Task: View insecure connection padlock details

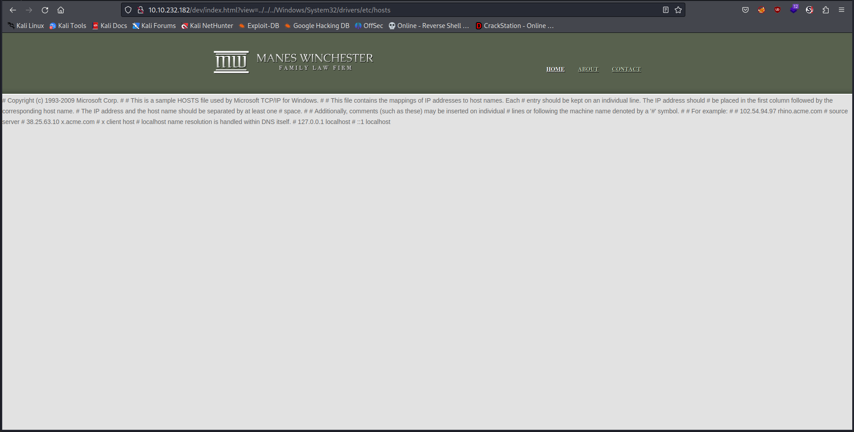Action: coord(140,10)
